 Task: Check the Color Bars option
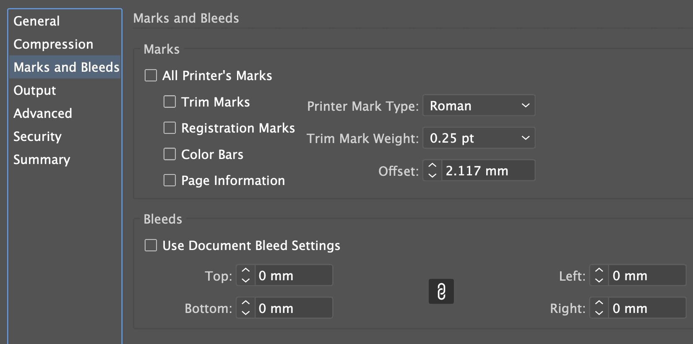click(169, 154)
